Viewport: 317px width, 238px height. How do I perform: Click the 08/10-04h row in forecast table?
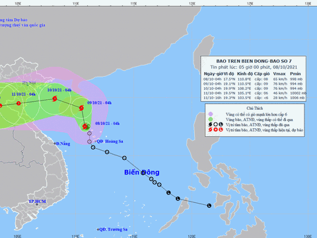point(253,79)
